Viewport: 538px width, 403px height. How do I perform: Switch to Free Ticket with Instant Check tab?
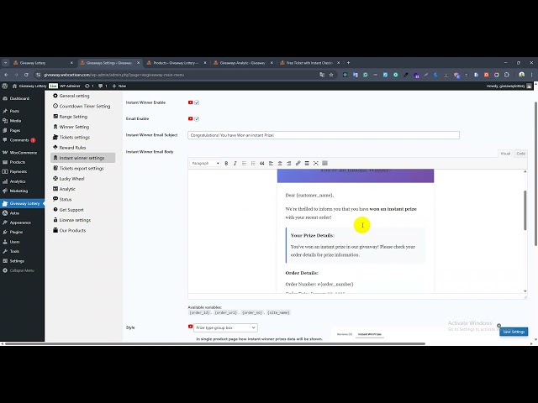pyautogui.click(x=310, y=63)
